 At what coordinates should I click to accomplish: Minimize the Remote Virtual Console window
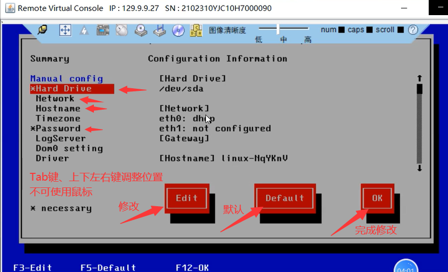[x=404, y=8]
